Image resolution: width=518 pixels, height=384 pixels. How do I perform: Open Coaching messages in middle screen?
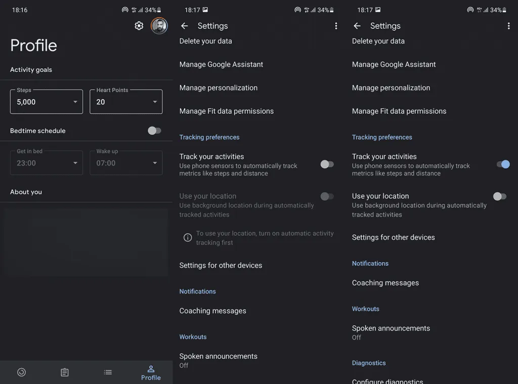click(213, 311)
